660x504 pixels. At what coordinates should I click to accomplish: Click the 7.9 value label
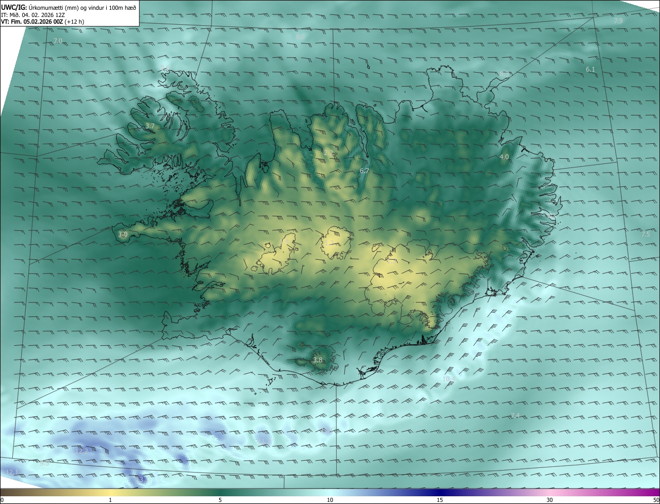coord(618,21)
